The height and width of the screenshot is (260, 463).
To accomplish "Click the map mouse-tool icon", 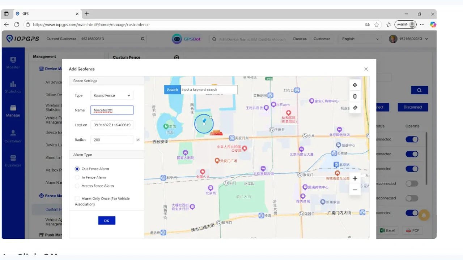I will (x=355, y=96).
